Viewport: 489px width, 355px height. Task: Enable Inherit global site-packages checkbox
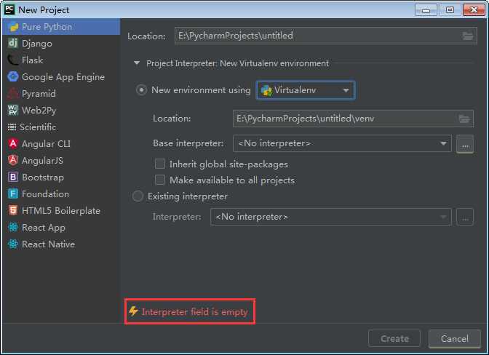(159, 164)
